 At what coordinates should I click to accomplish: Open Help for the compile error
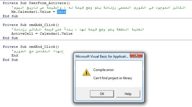coord(128,94)
